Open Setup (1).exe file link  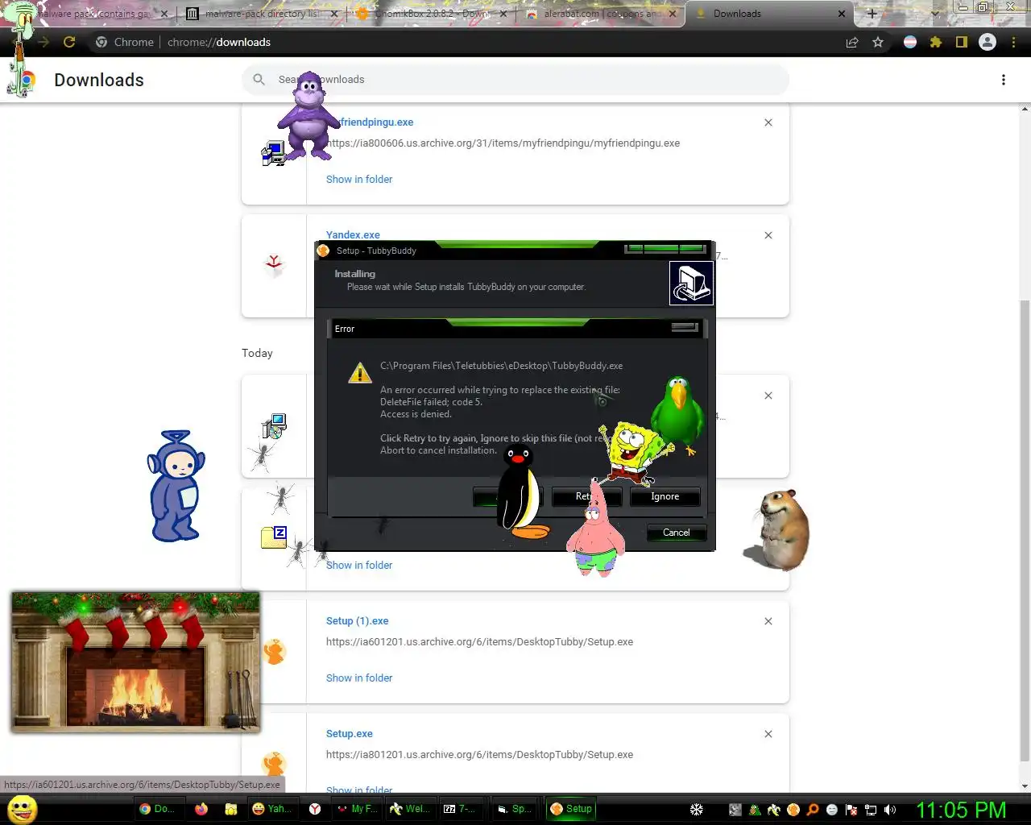pyautogui.click(x=358, y=621)
